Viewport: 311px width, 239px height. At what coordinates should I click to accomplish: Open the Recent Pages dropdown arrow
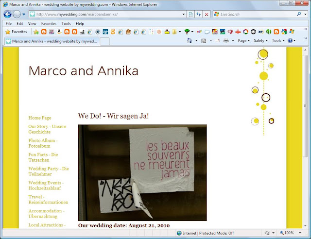click(x=24, y=14)
